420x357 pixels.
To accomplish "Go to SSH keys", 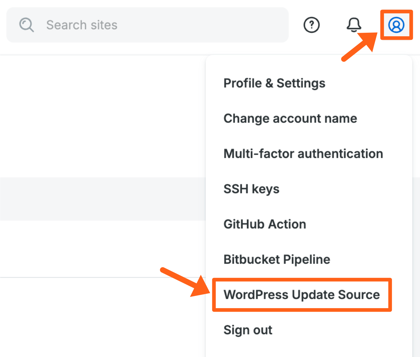I will [x=251, y=189].
